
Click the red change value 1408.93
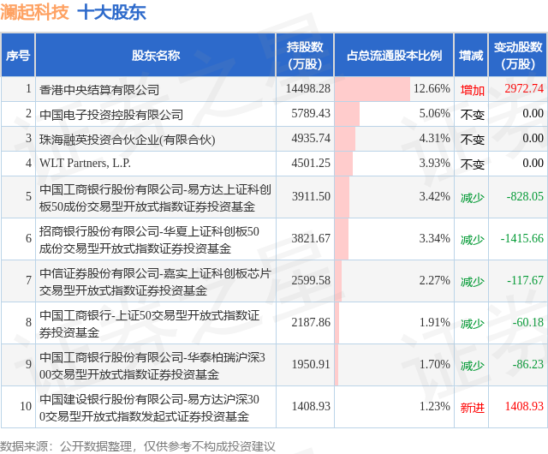click(x=524, y=406)
